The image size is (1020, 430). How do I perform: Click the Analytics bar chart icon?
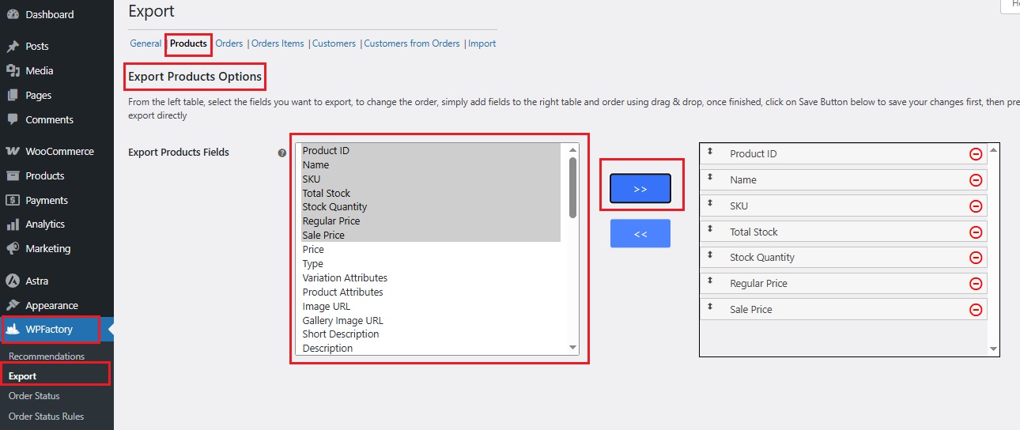pyautogui.click(x=13, y=224)
